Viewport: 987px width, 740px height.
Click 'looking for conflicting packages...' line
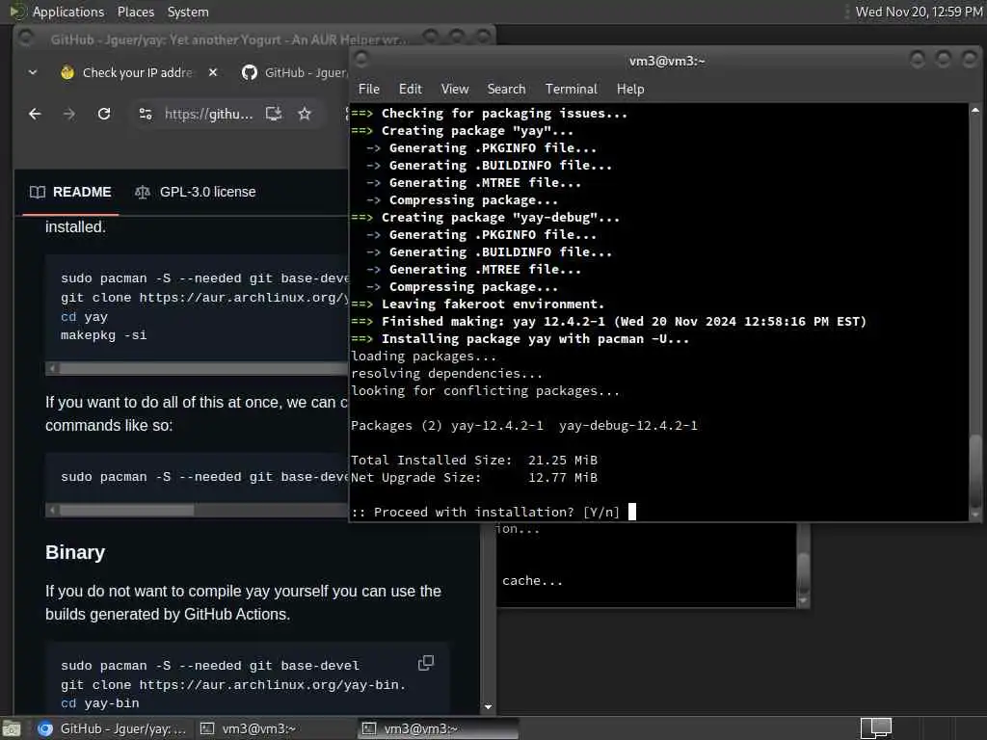tap(486, 391)
